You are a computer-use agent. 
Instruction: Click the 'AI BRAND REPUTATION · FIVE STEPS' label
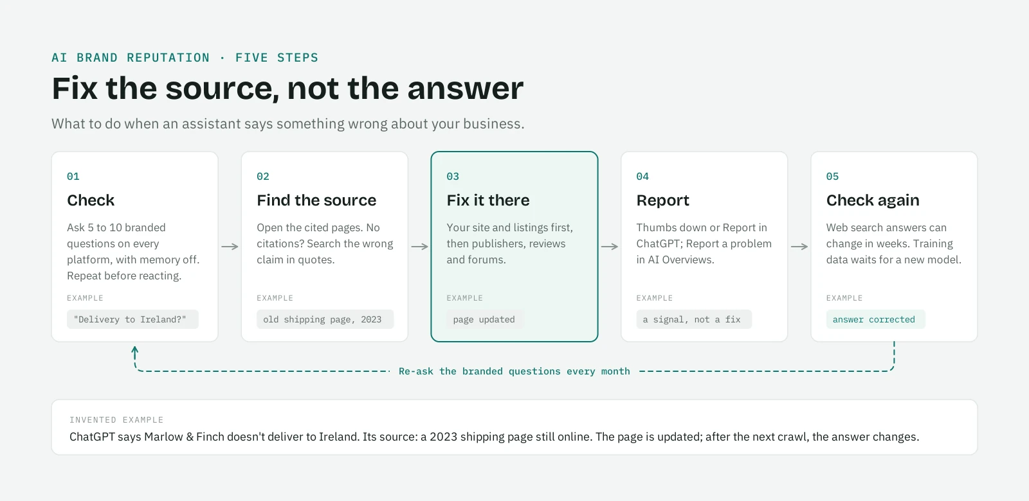[185, 58]
